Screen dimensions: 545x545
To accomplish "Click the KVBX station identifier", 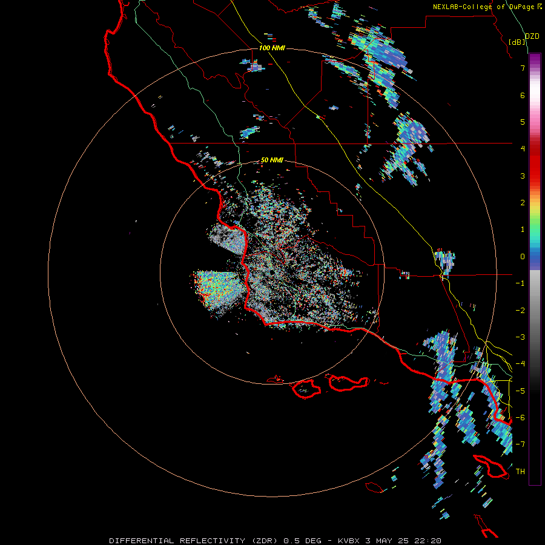I will tap(349, 541).
